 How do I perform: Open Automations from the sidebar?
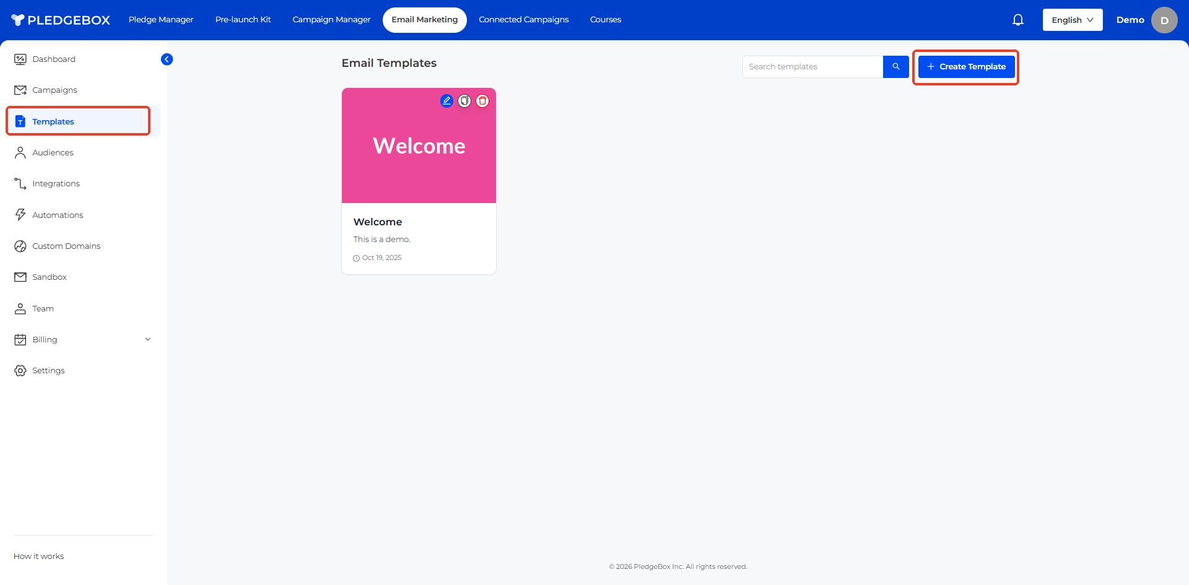pos(58,215)
